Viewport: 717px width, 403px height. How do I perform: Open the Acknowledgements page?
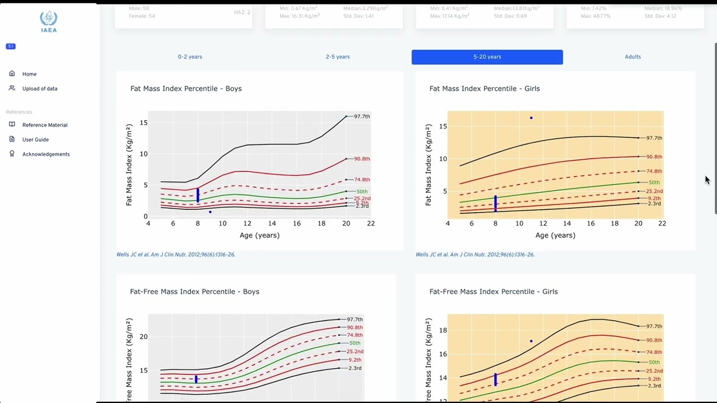[x=46, y=154]
